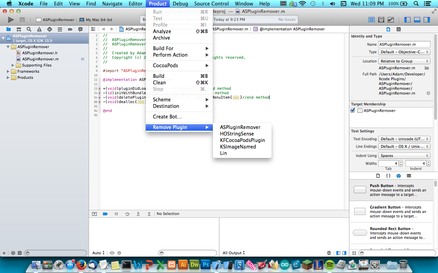Show the Quick Help inspector icon

tap(399, 29)
